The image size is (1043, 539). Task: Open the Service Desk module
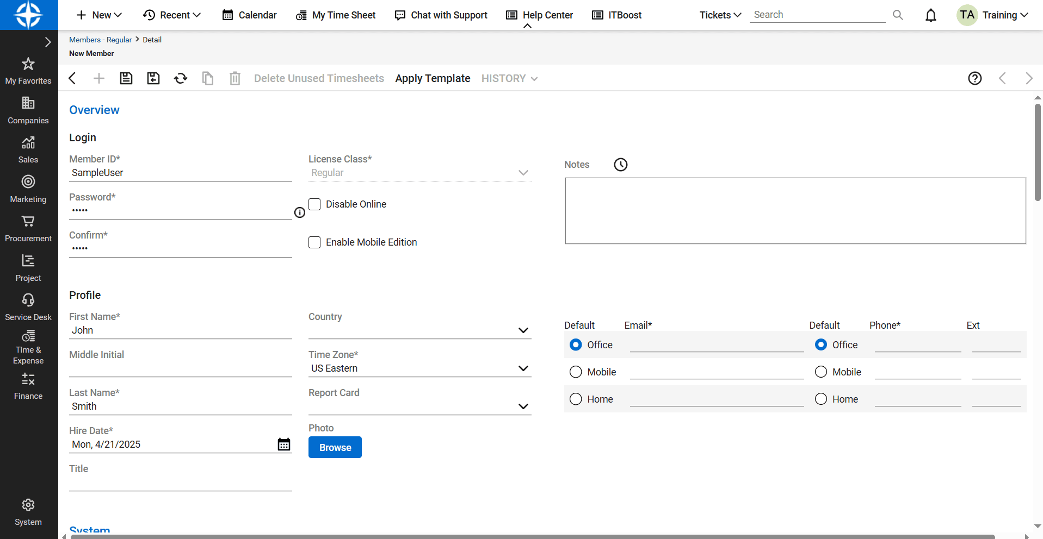28,307
